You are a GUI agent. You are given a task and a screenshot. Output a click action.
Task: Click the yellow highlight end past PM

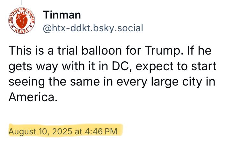tap(120, 130)
